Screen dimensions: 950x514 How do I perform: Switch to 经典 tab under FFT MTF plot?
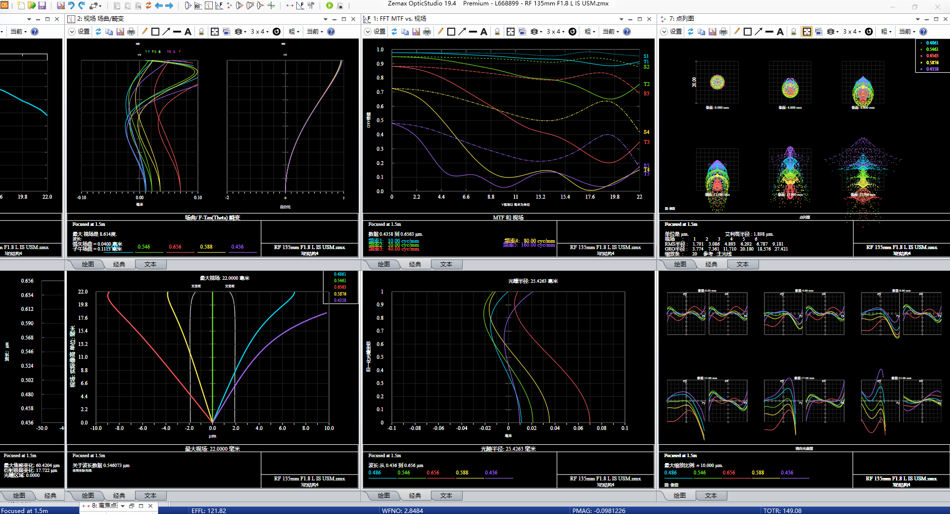tap(415, 264)
